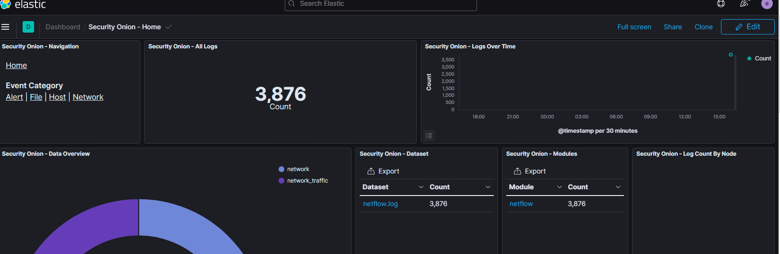The image size is (780, 254).
Task: Focus the Search Elastic field
Action: pyautogui.click(x=381, y=4)
